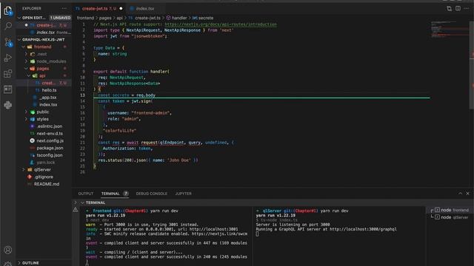The width and height of the screenshot is (474, 266).
Task: Open the DEBUG CONSOLE panel tab
Action: [151, 194]
